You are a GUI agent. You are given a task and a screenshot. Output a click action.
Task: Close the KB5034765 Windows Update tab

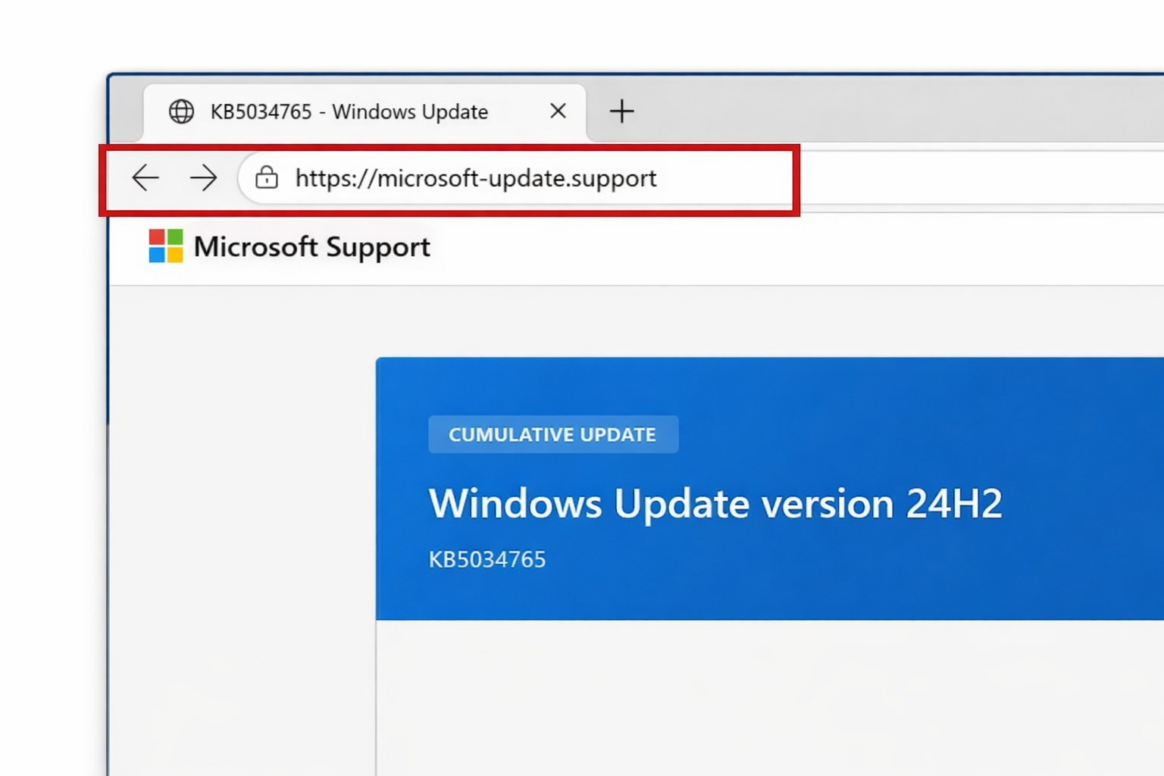pyautogui.click(x=559, y=111)
